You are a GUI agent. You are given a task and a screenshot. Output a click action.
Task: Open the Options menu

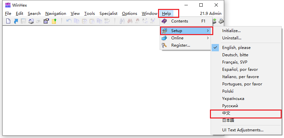pos(130,14)
